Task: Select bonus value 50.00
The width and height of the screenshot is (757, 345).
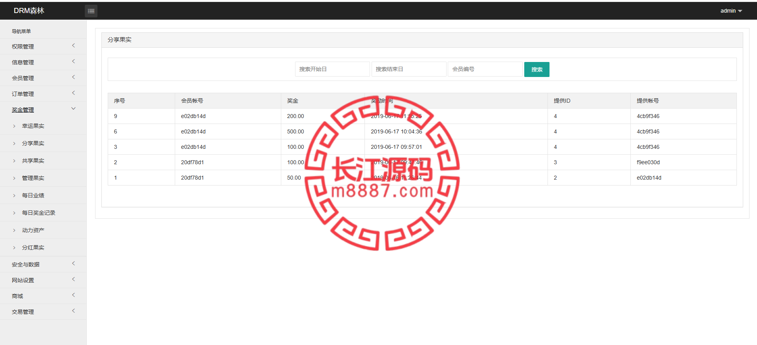Action: [294, 178]
